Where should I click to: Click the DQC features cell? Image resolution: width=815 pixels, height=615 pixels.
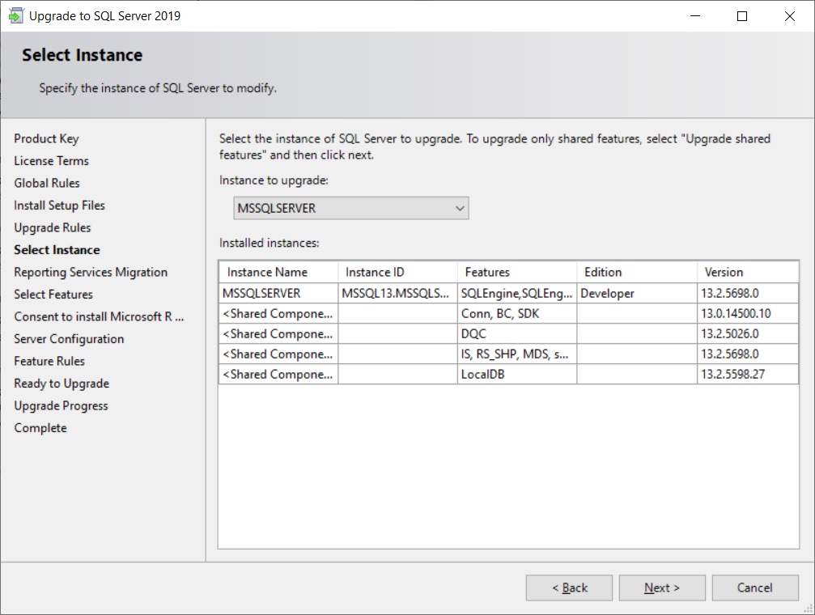[x=517, y=333]
